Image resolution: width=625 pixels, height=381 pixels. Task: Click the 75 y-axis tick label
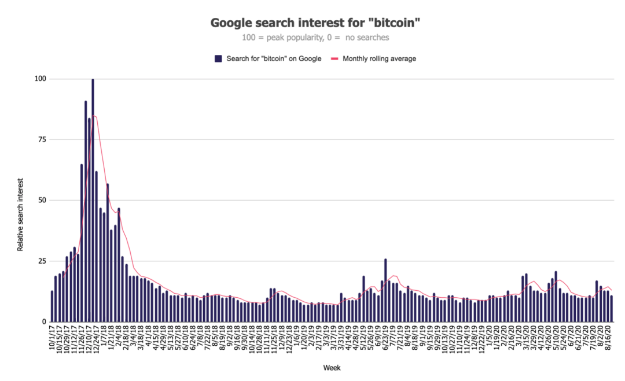tap(42, 139)
